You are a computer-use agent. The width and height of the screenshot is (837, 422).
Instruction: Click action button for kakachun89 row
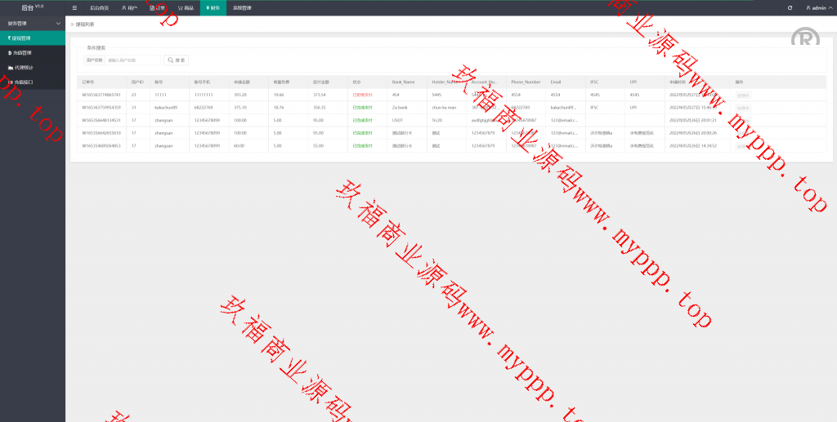742,108
